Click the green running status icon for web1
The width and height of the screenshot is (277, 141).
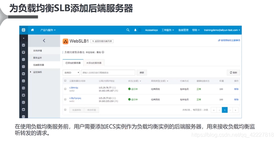pyautogui.click(x=129, y=99)
